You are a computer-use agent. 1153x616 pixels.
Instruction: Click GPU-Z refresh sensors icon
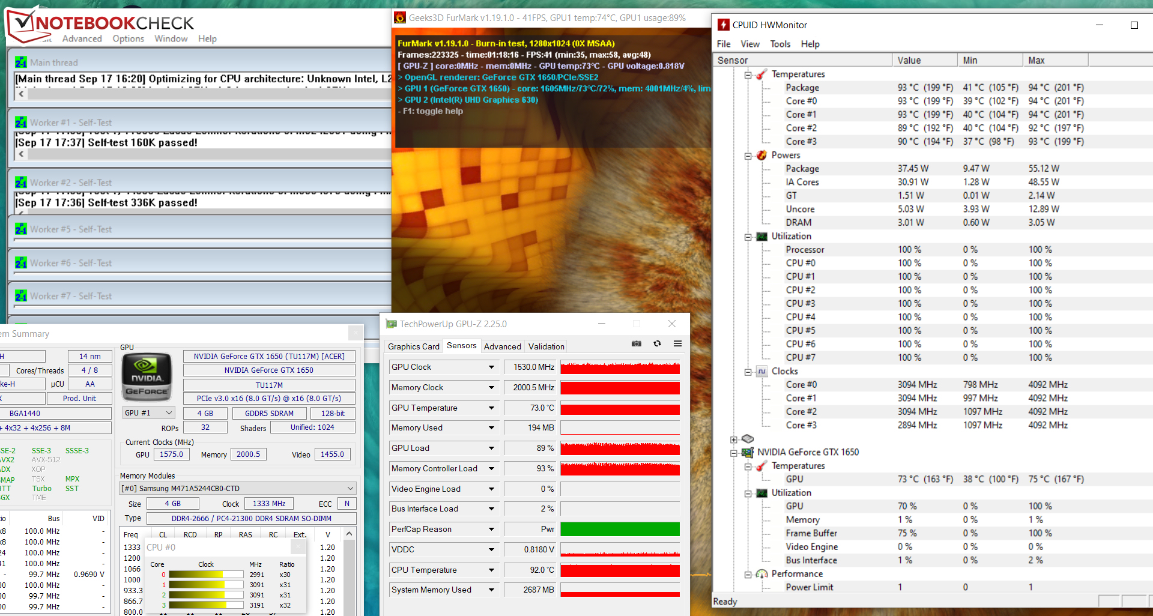658,344
